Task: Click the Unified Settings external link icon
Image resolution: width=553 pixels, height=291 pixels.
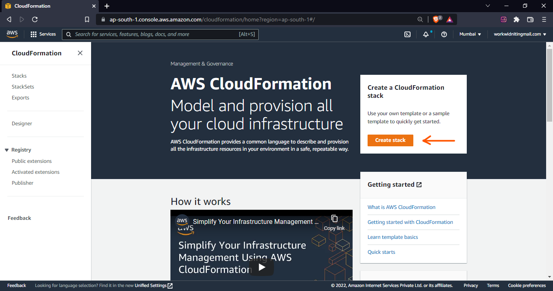Action: (x=170, y=286)
